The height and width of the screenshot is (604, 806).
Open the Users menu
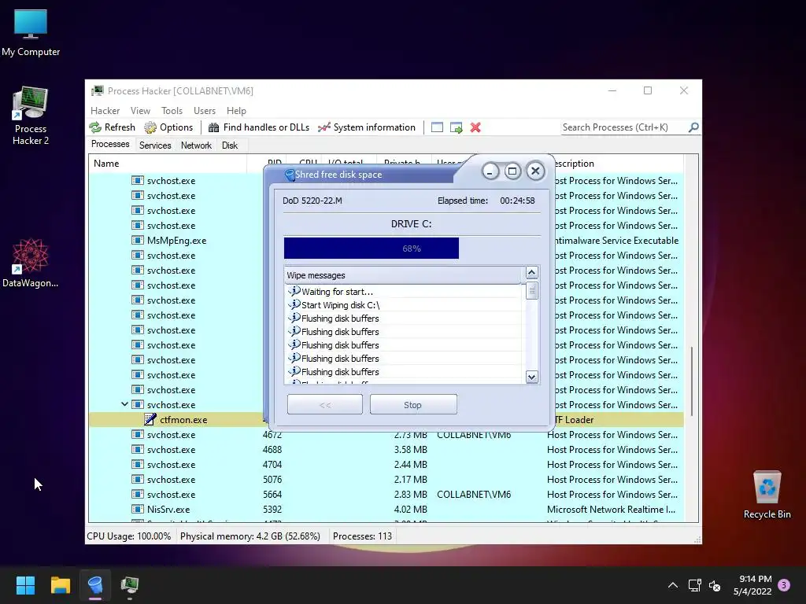click(x=205, y=111)
